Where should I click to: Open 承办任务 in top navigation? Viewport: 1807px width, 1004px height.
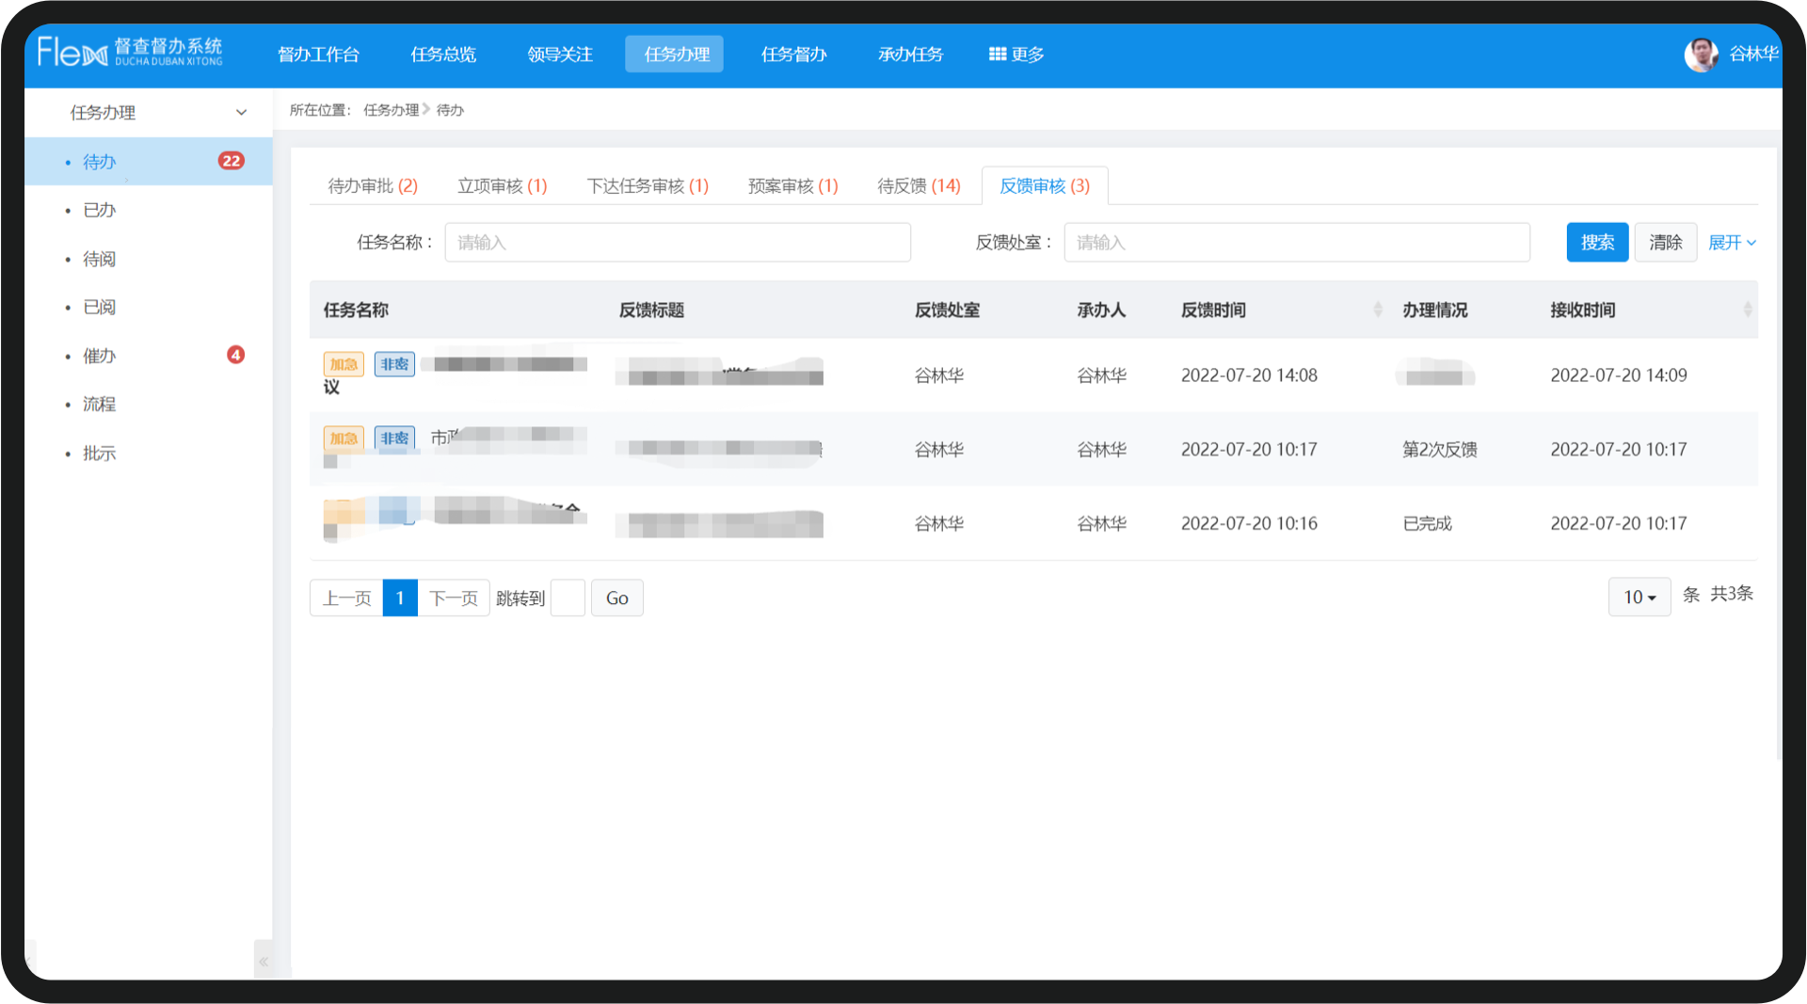coord(910,55)
